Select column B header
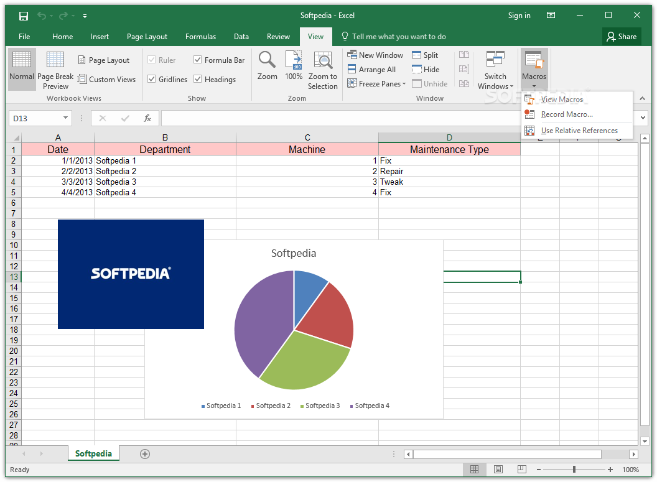The height and width of the screenshot is (482, 657). pyautogui.click(x=165, y=137)
